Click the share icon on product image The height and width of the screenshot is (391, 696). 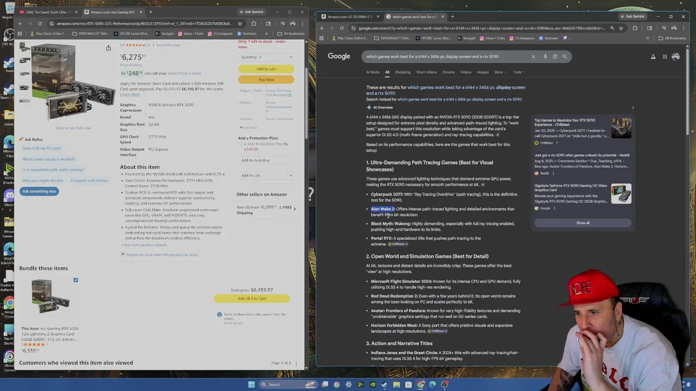coord(108,48)
